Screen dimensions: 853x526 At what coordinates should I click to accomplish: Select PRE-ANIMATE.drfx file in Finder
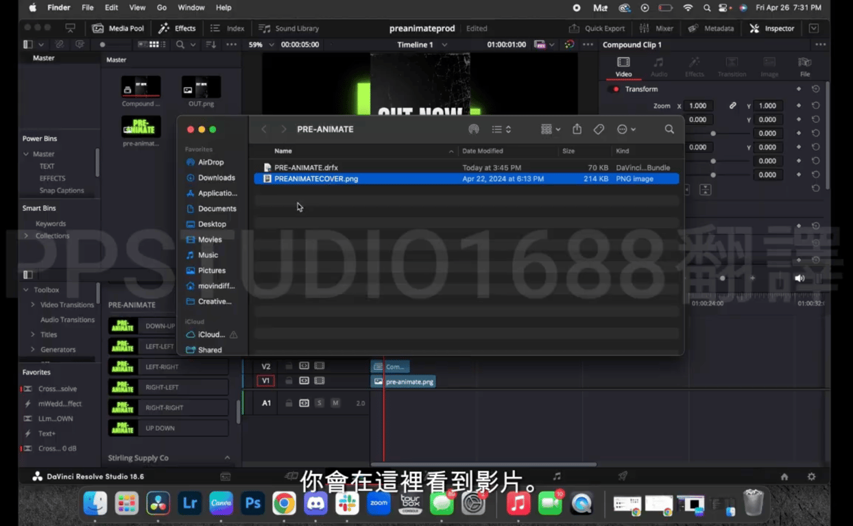click(x=466, y=167)
